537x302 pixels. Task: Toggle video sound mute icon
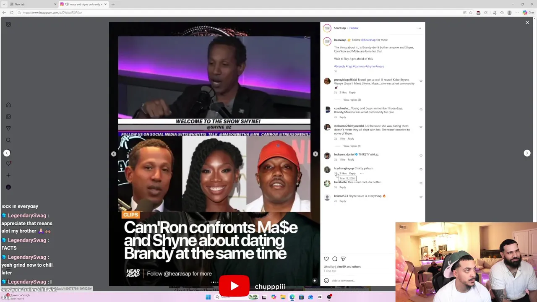pos(315,281)
